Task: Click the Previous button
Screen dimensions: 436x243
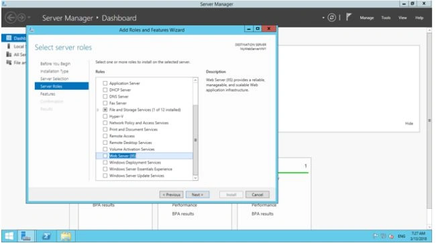Action: click(x=171, y=195)
